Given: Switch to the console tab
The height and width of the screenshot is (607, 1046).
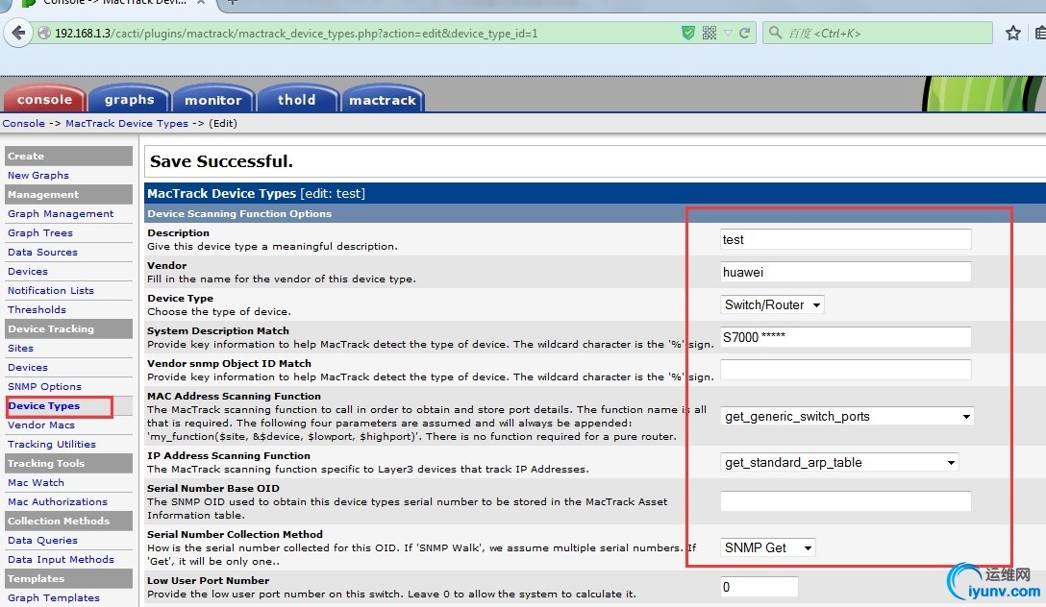Looking at the screenshot, I should click(x=44, y=99).
